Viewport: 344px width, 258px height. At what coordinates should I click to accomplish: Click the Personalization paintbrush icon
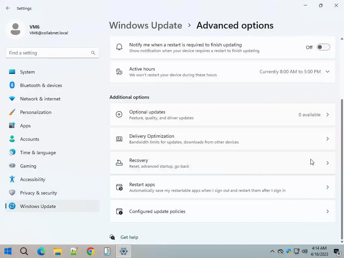12,112
